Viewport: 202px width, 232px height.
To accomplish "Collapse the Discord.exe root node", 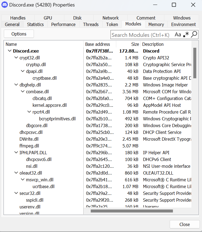I will tap(10, 51).
